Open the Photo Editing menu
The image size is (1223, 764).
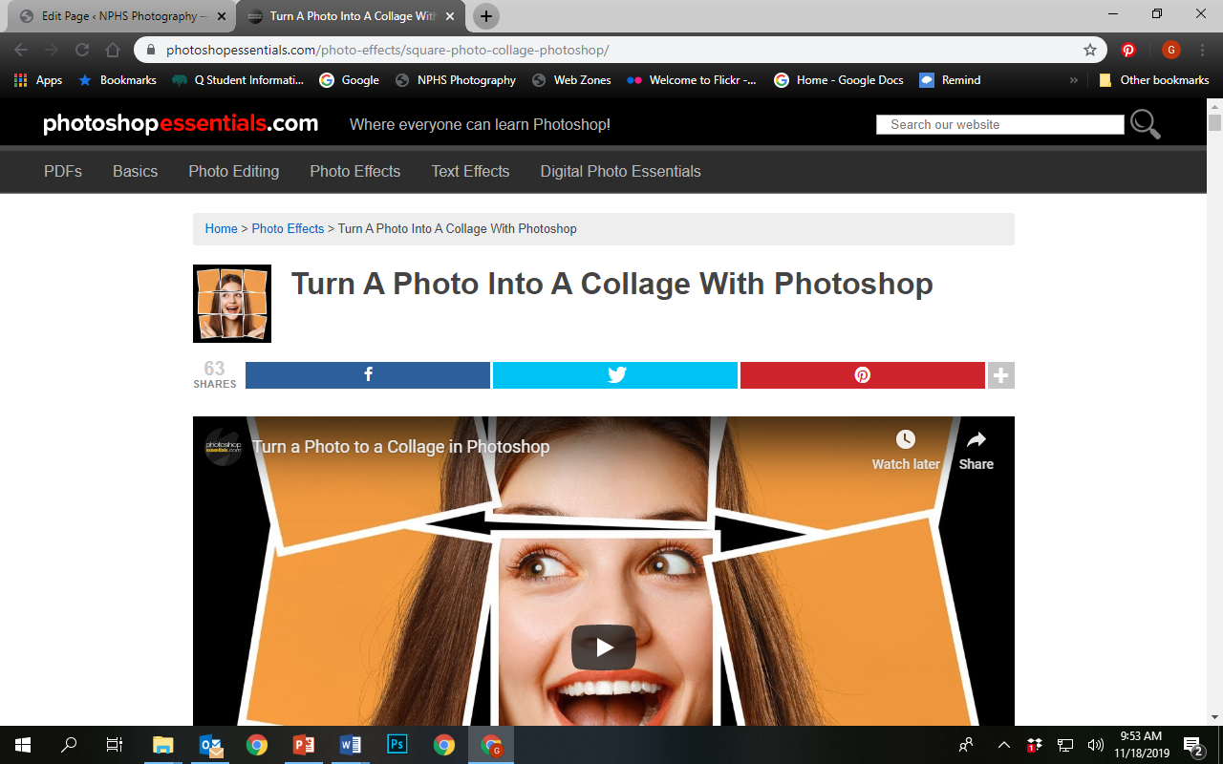click(x=234, y=171)
